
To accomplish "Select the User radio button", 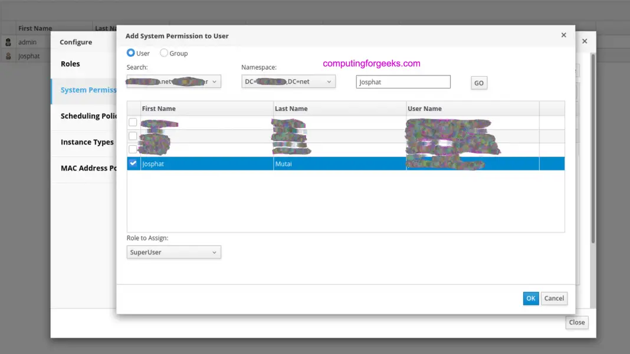I will coord(130,53).
